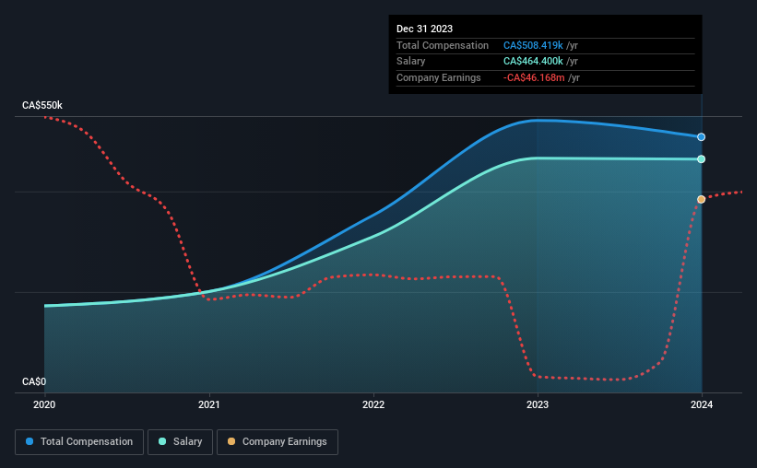Click the teal dot in Salary legend
757x468 pixels.
pyautogui.click(x=162, y=441)
